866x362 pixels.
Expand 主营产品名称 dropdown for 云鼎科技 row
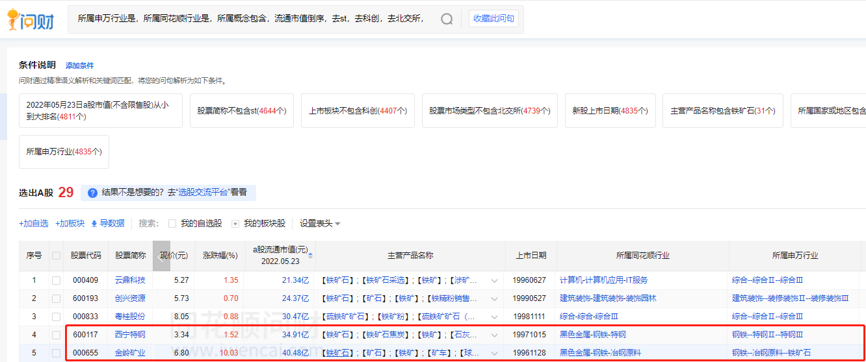pyautogui.click(x=494, y=281)
